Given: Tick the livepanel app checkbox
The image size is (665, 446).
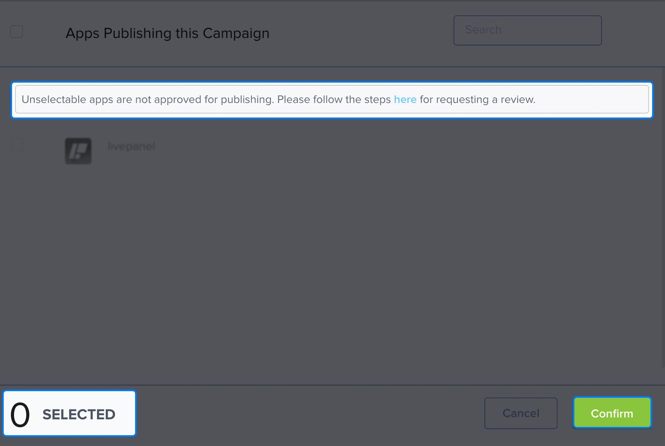Looking at the screenshot, I should pos(17,145).
